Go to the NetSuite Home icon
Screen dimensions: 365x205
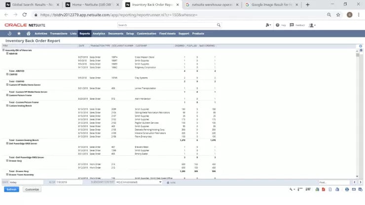29,34
